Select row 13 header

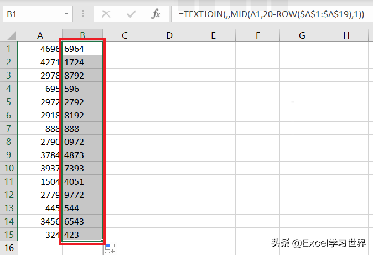pos(9,208)
